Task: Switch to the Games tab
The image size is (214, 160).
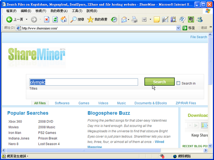Action: pos(84,103)
